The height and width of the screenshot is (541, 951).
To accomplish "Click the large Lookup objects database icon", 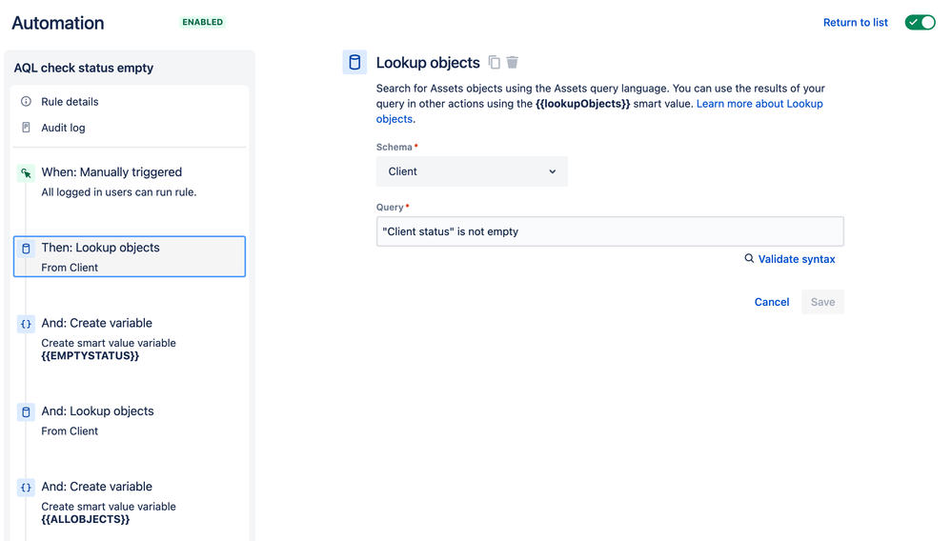I will click(354, 63).
